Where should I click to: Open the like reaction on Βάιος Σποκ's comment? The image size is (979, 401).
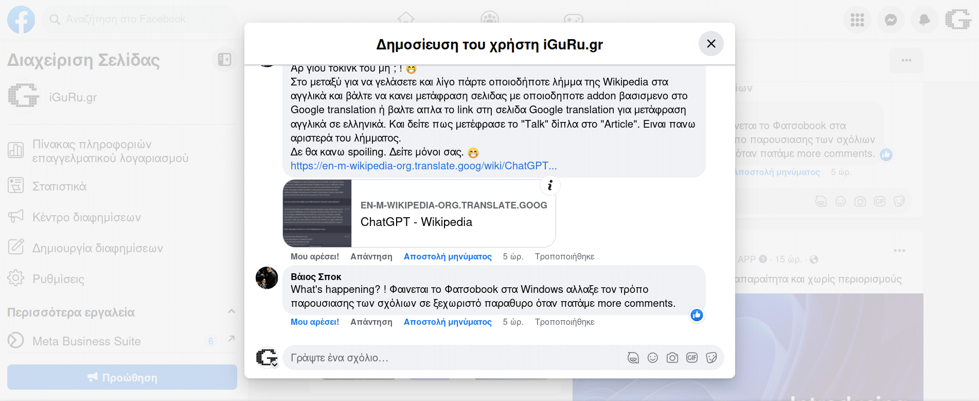point(697,315)
